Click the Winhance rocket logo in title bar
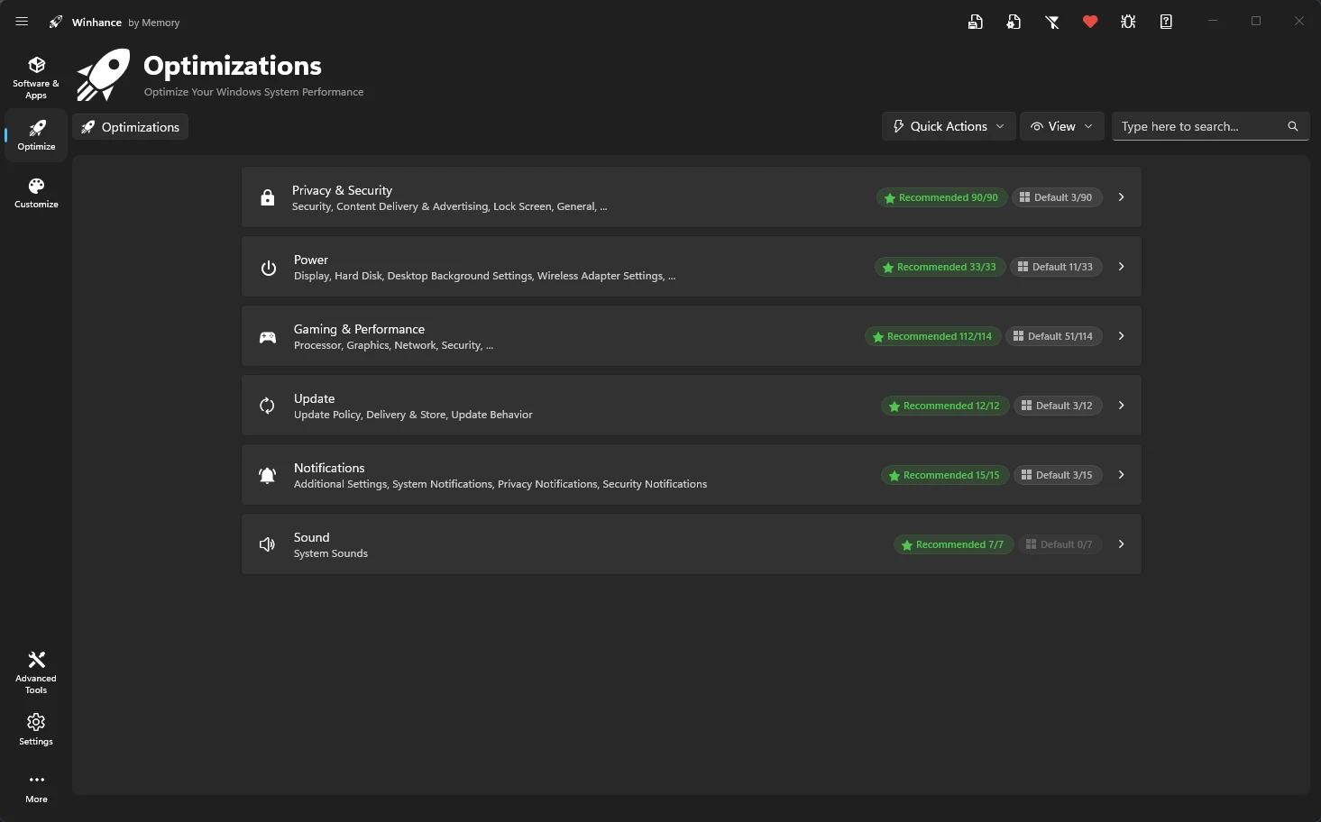Screen dimensions: 1321x822 pyautogui.click(x=56, y=22)
